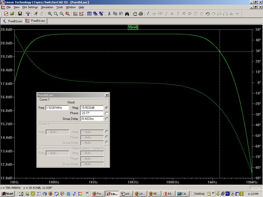Select the Cursor 1 Mag radio button
Image resolution: width=263 pixels, height=197 pixels.
107,108
